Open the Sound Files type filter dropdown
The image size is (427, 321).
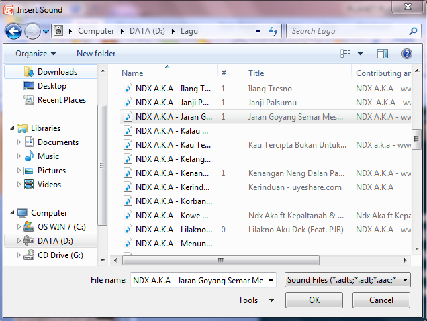[x=348, y=280]
